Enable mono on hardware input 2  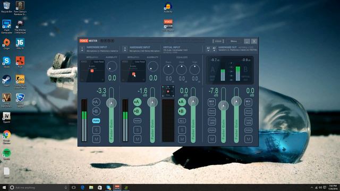click(137, 120)
